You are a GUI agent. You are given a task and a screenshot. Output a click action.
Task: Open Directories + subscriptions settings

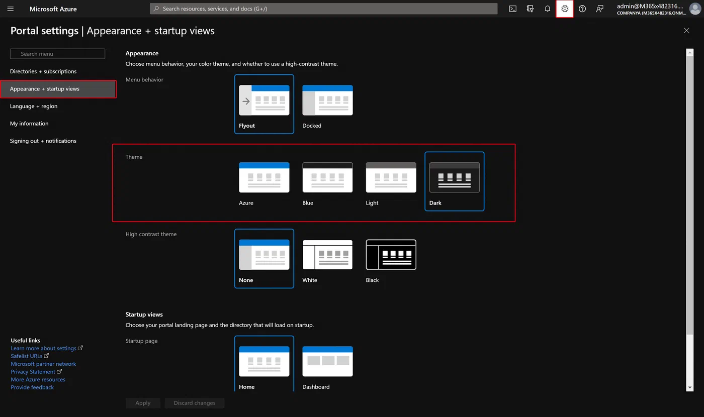43,71
